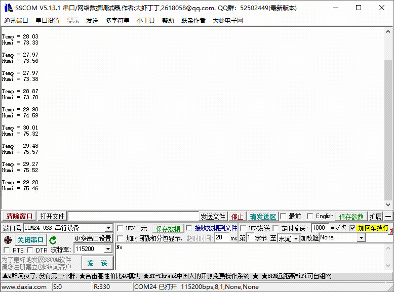The width and height of the screenshot is (394, 292).
Task: Click the 1000 ms interval input field
Action: tap(320, 228)
